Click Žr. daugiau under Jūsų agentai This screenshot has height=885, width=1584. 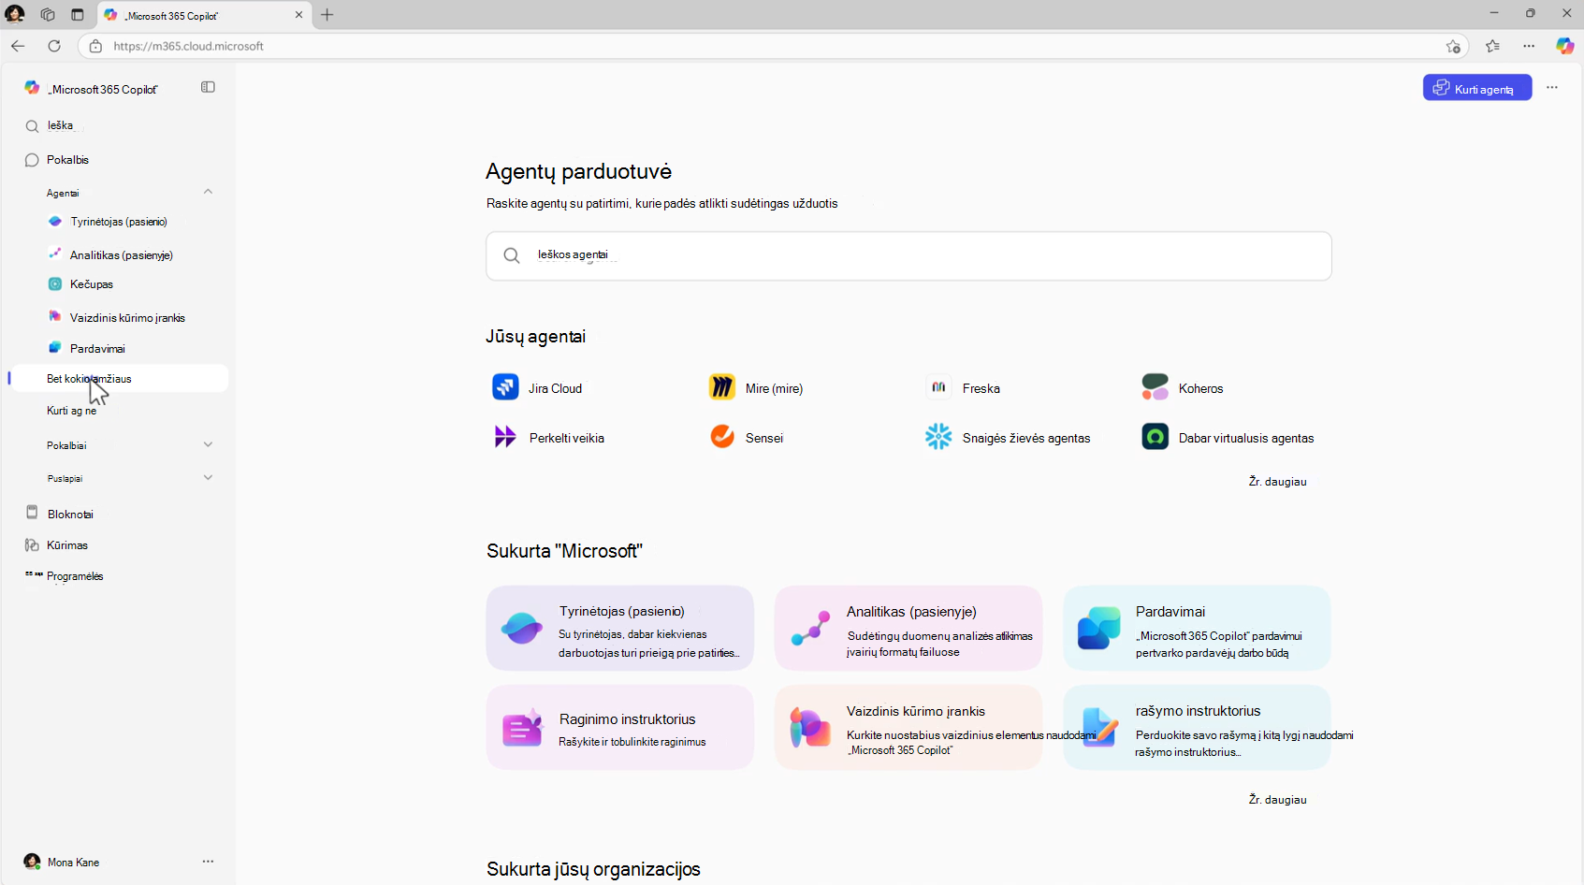tap(1277, 482)
